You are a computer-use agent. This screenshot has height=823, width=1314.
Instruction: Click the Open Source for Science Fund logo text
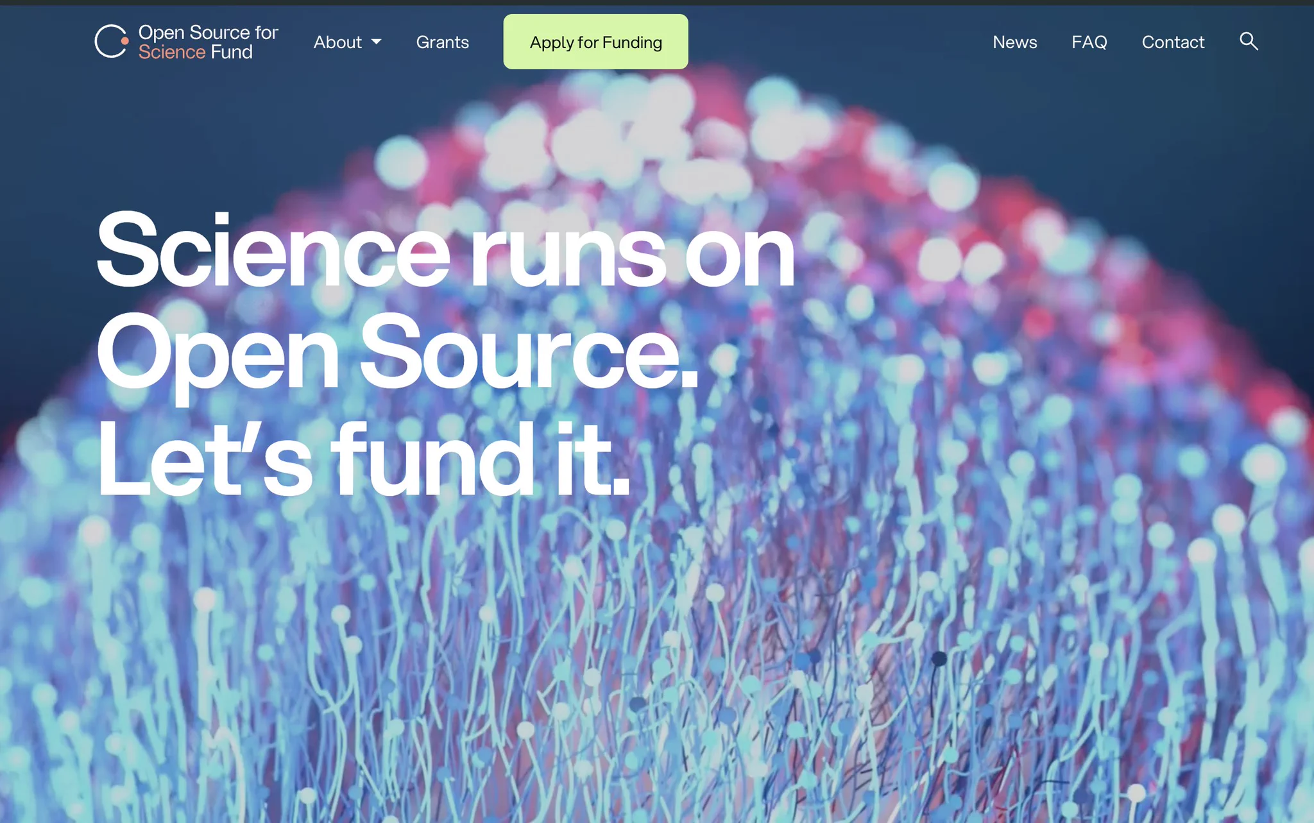pyautogui.click(x=208, y=42)
